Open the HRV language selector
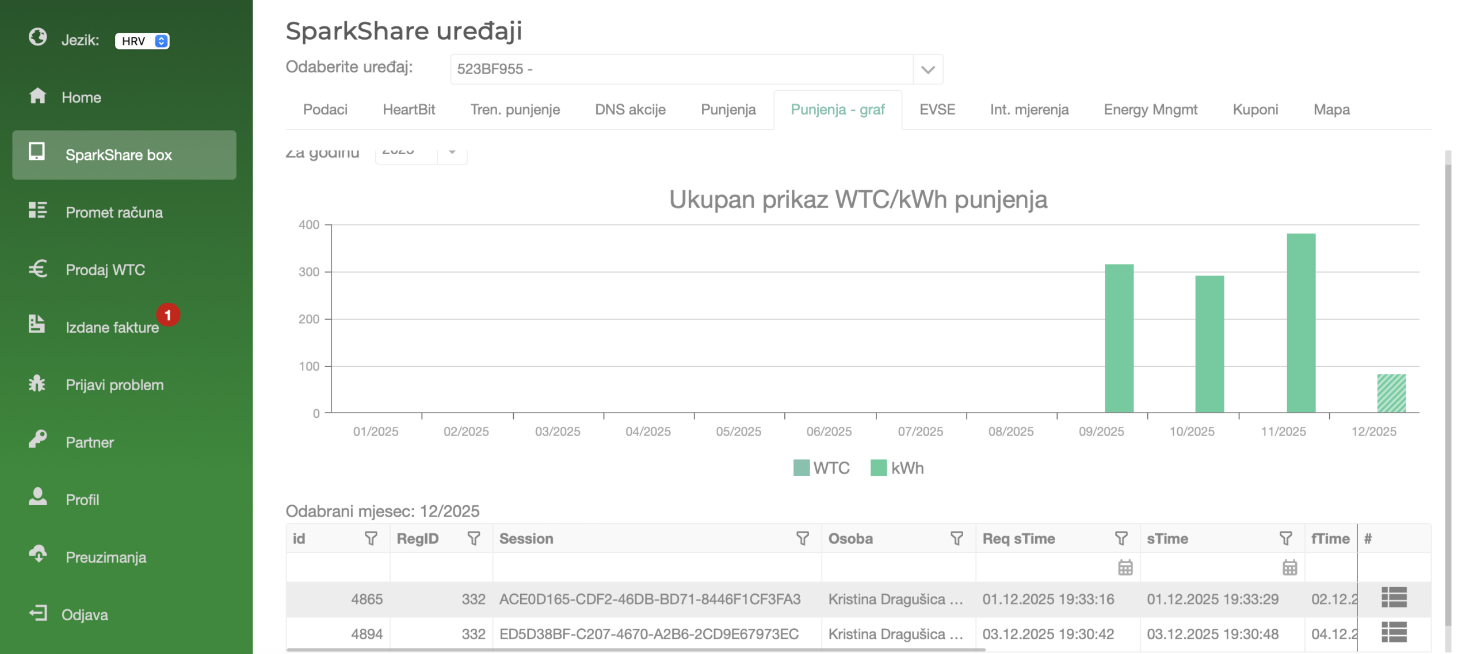Viewport: 1473px width, 654px height. pyautogui.click(x=142, y=41)
